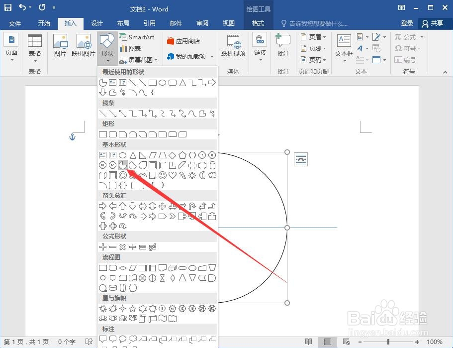Pick a heart shape from basic shapes
This screenshot has width=453, height=348.
coord(172,175)
